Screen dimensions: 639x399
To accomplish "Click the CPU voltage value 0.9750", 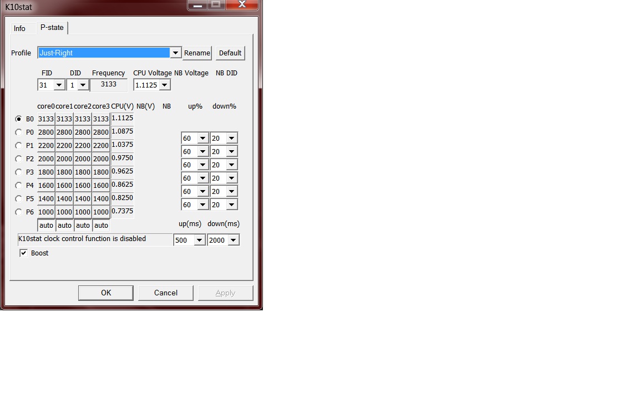I will pyautogui.click(x=122, y=158).
